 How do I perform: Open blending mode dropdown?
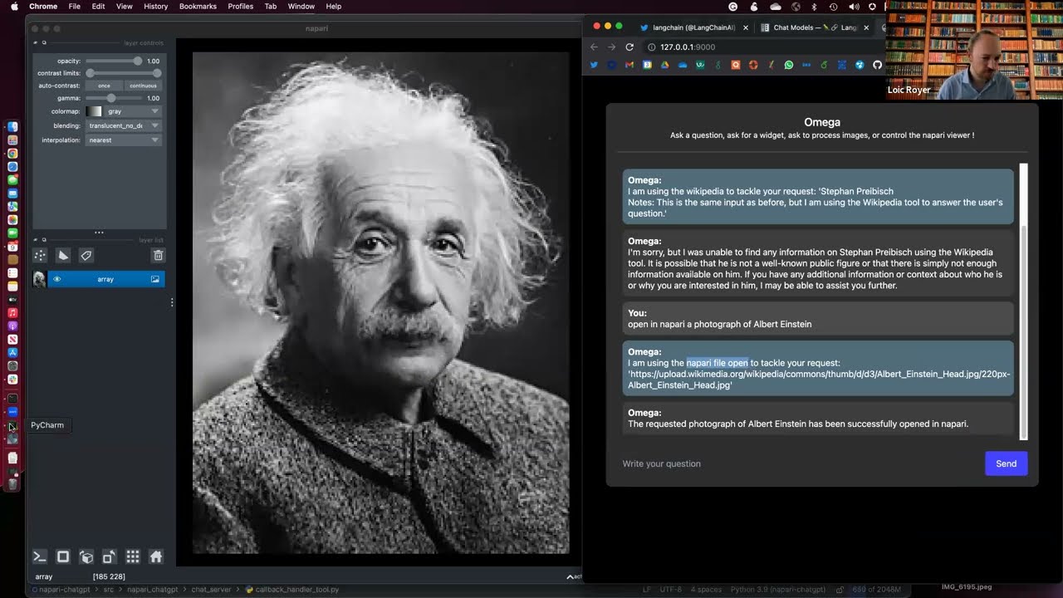(124, 125)
